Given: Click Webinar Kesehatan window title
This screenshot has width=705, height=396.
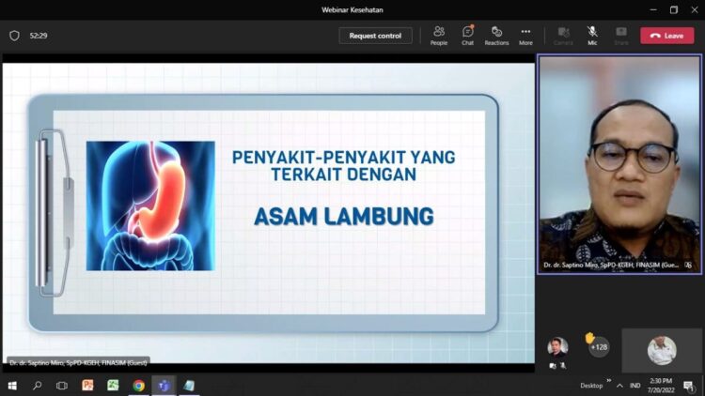Looking at the screenshot, I should [352, 10].
